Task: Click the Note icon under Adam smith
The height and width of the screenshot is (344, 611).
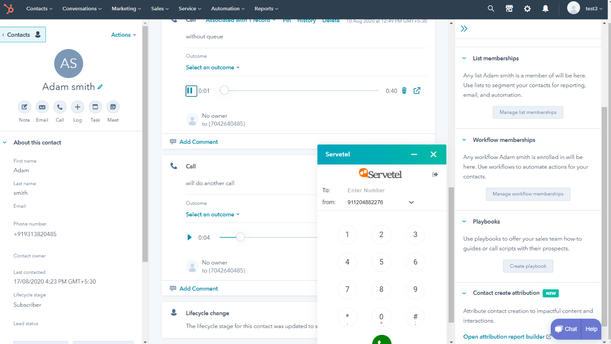Action: (24, 107)
